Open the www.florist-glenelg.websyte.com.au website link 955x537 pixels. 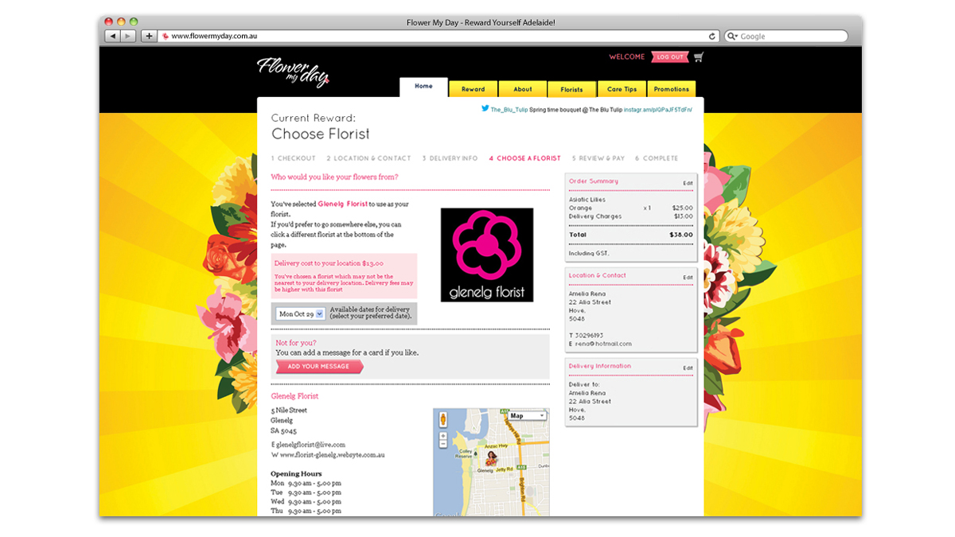tap(332, 455)
